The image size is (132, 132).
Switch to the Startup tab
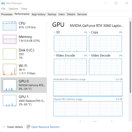(x=52, y=14)
